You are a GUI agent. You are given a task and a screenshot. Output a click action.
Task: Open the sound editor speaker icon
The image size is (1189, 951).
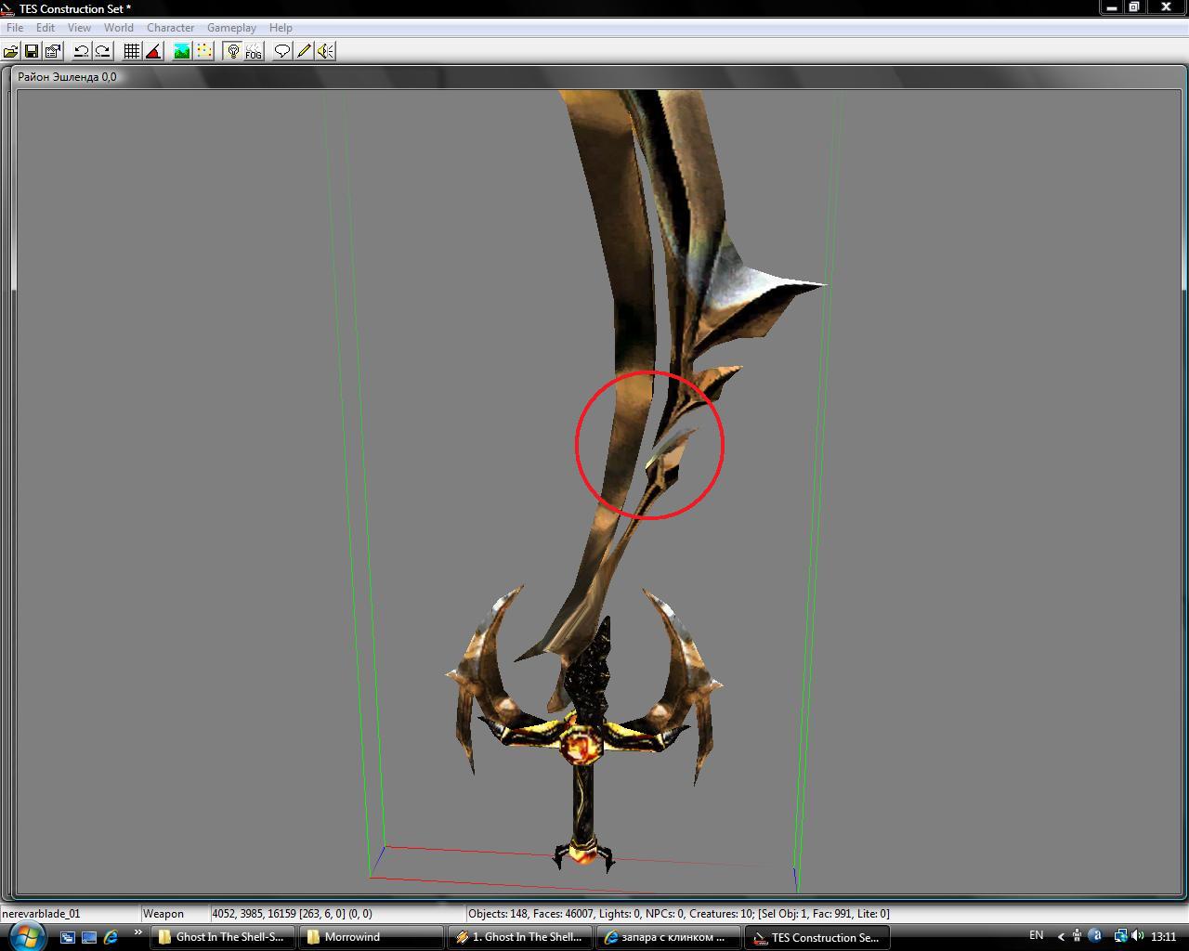point(325,51)
